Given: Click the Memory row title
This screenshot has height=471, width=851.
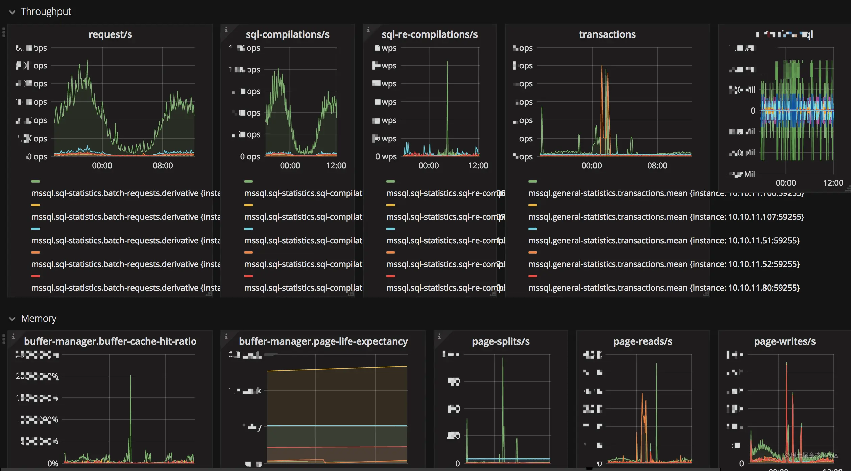Looking at the screenshot, I should tap(39, 318).
